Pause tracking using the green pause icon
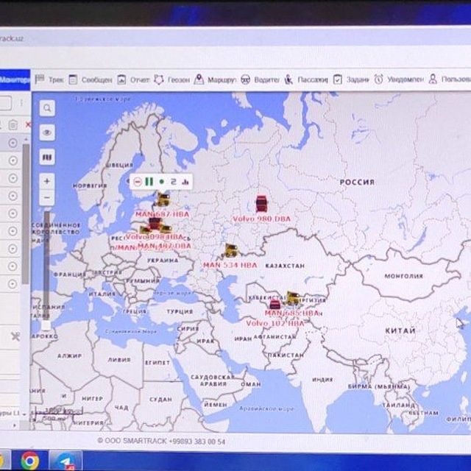This screenshot has width=471, height=471. pos(149,182)
